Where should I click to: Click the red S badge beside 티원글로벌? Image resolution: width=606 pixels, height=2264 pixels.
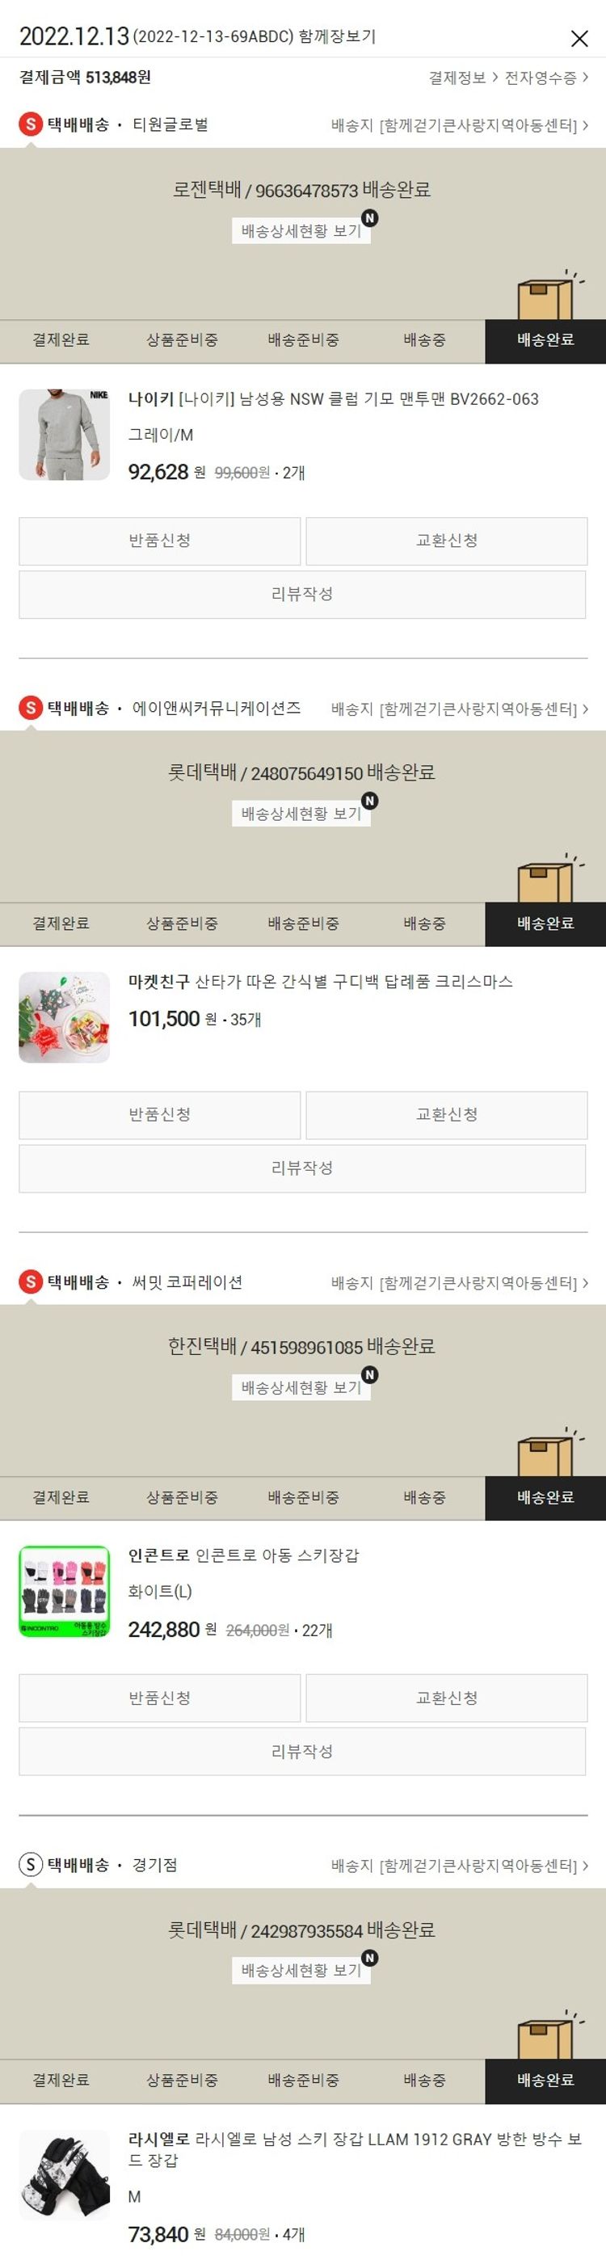(31, 124)
